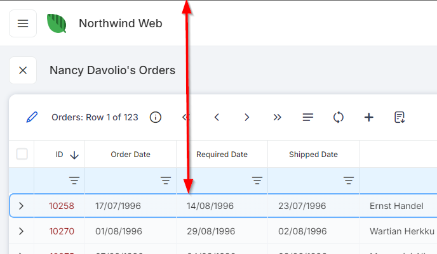Open the Shipped Date column filter

349,181
